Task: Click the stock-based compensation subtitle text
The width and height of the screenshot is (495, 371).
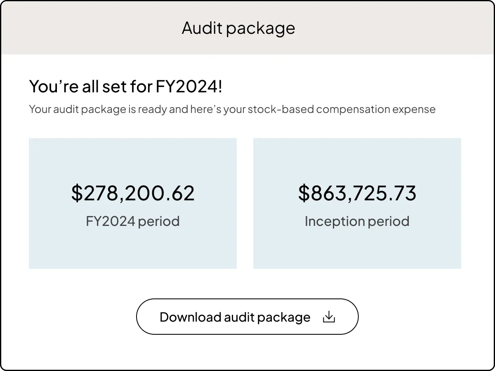Action: coord(232,109)
